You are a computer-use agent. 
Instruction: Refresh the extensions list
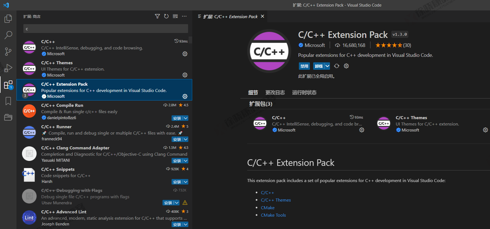[166, 16]
